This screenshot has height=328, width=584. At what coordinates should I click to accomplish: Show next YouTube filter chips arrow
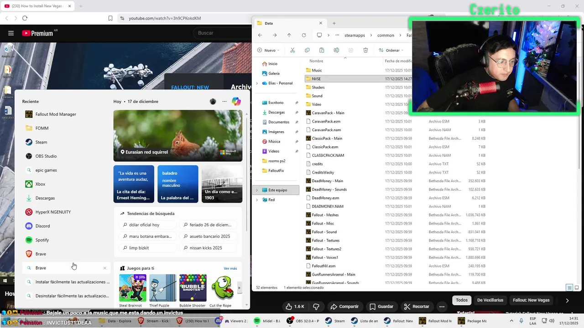[567, 300]
